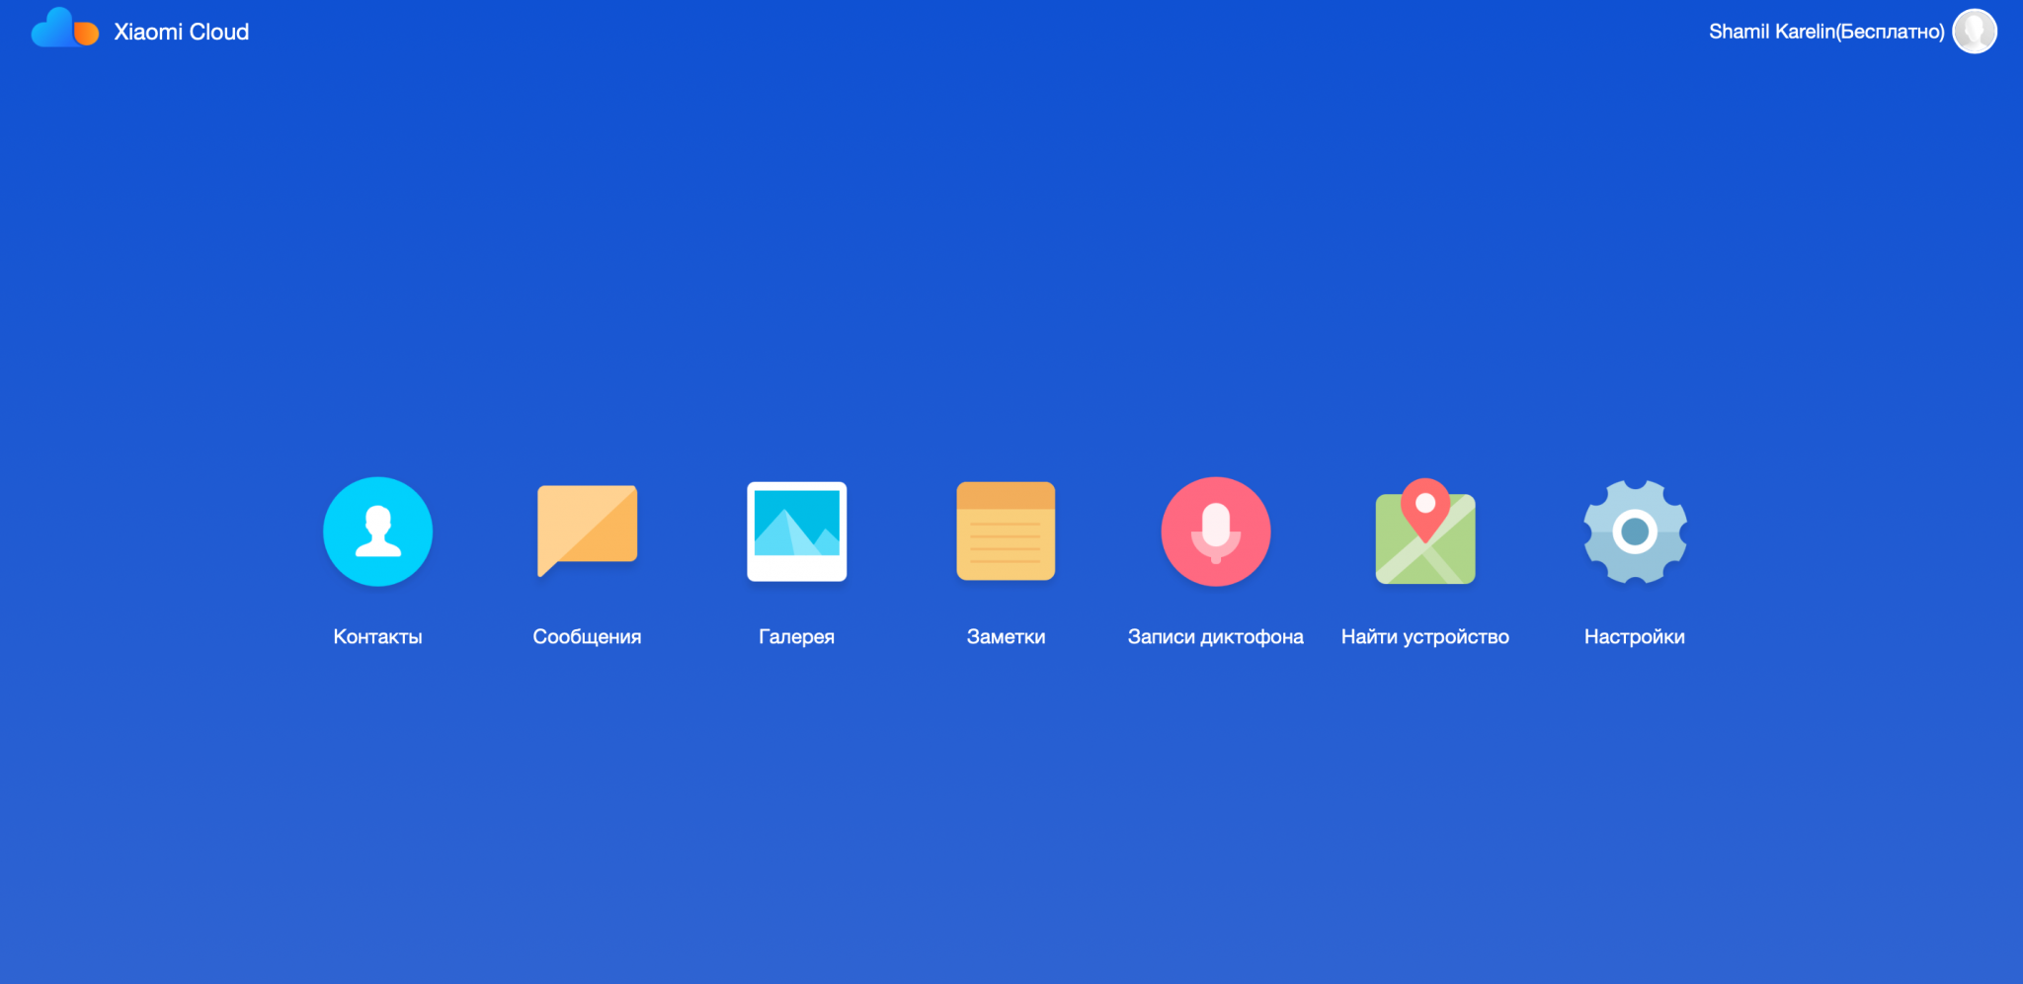Open the Записи диктофона microphone icon
The width and height of the screenshot is (2023, 984).
click(x=1215, y=532)
